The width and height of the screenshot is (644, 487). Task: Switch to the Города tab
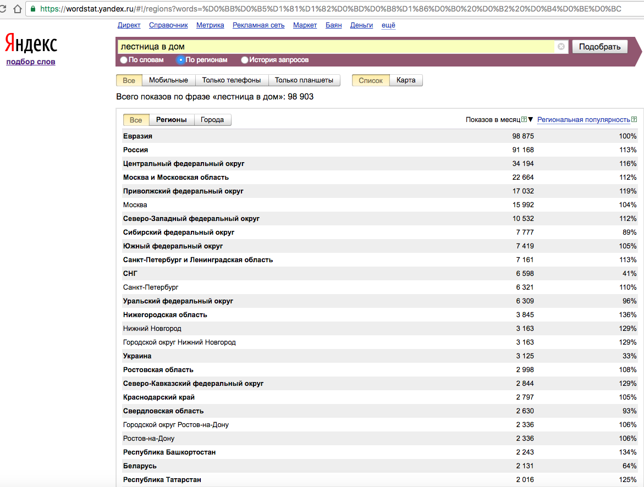[x=212, y=120]
